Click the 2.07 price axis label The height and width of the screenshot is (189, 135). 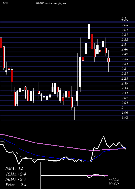(125, 98)
